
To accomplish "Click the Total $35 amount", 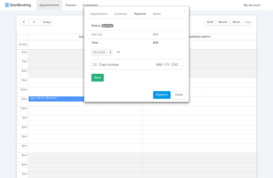I will pyautogui.click(x=155, y=42).
